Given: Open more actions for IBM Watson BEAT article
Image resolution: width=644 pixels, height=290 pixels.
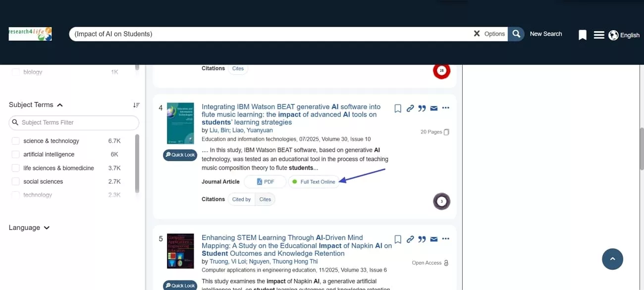Looking at the screenshot, I should coord(445,108).
